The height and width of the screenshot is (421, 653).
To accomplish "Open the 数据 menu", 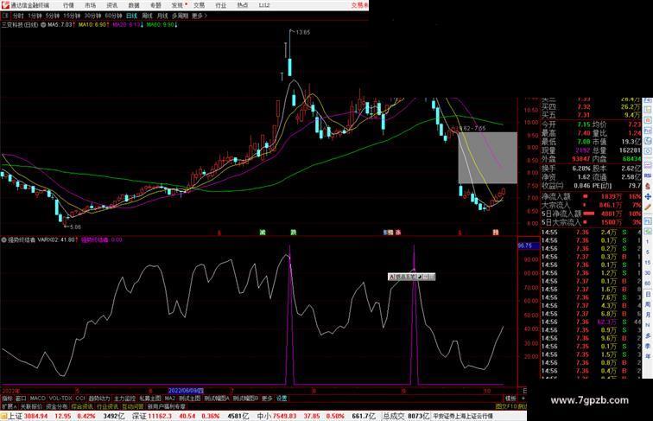I will (133, 5).
